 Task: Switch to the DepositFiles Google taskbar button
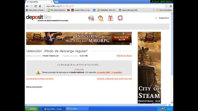54,109
